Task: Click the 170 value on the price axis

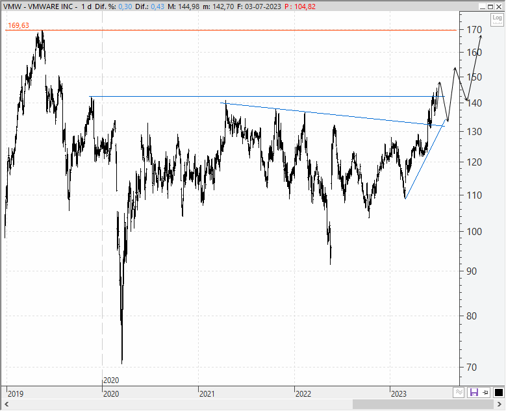Action: pyautogui.click(x=474, y=30)
